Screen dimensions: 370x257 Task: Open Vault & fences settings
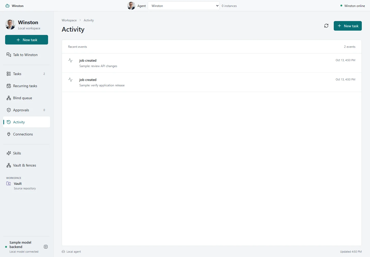tap(26, 165)
